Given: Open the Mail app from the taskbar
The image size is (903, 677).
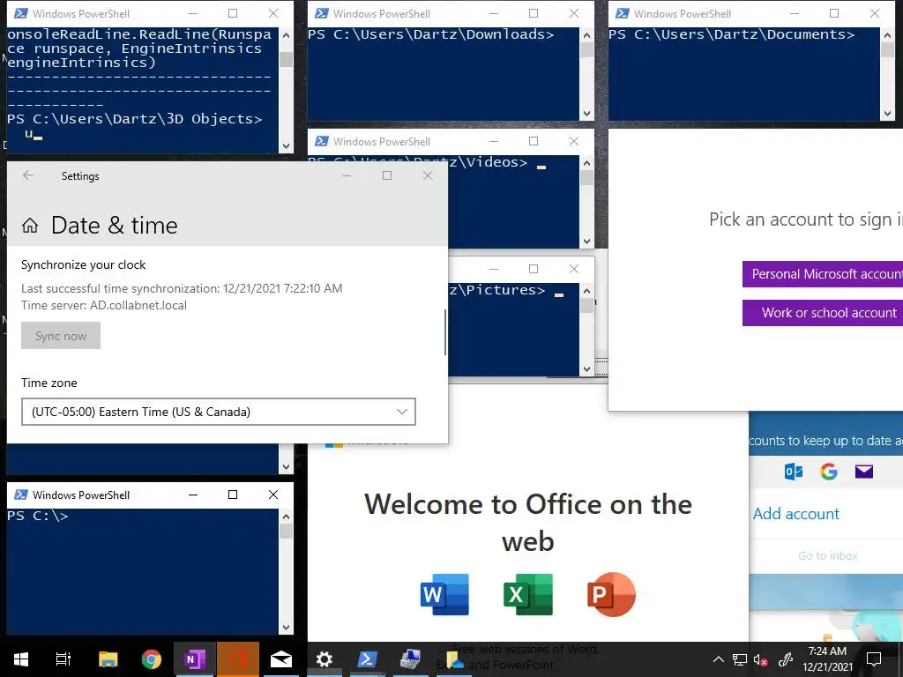Looking at the screenshot, I should (281, 659).
